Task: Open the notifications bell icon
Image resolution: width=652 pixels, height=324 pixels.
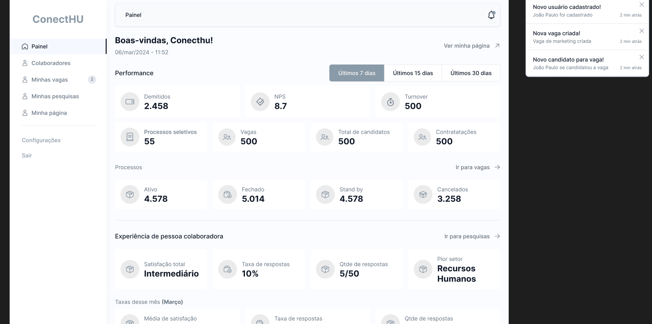Action: [x=491, y=15]
